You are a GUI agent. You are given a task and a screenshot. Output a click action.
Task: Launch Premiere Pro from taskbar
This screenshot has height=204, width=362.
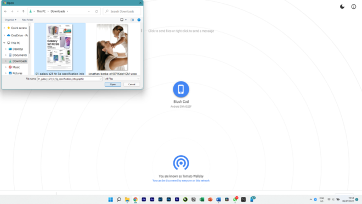tap(177, 200)
